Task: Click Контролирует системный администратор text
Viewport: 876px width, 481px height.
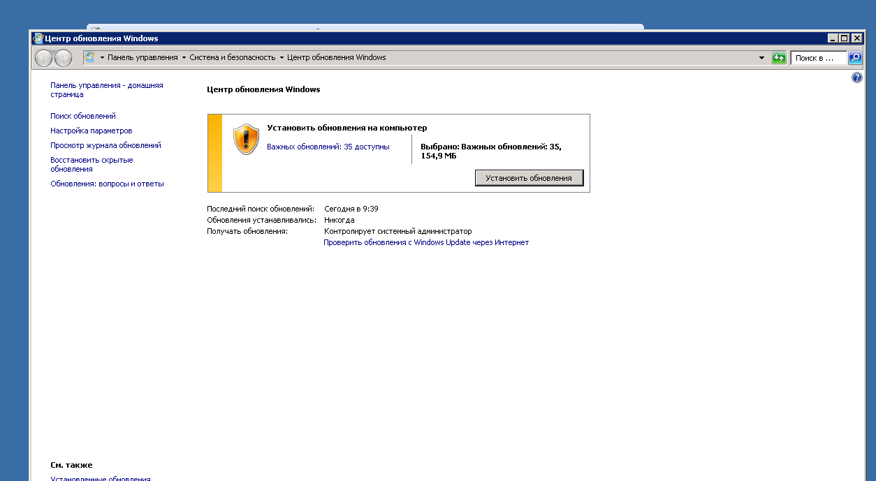Action: (398, 231)
